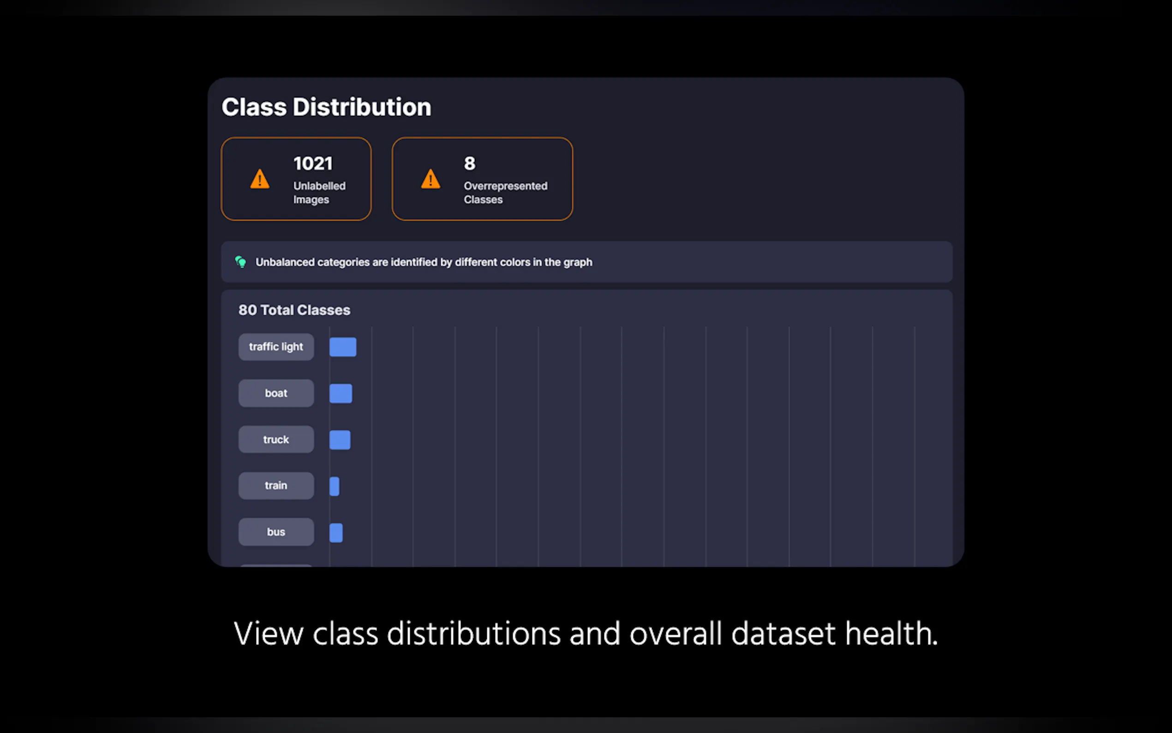Click the green lightbulb tip icon
This screenshot has width=1172, height=733.
click(x=241, y=262)
